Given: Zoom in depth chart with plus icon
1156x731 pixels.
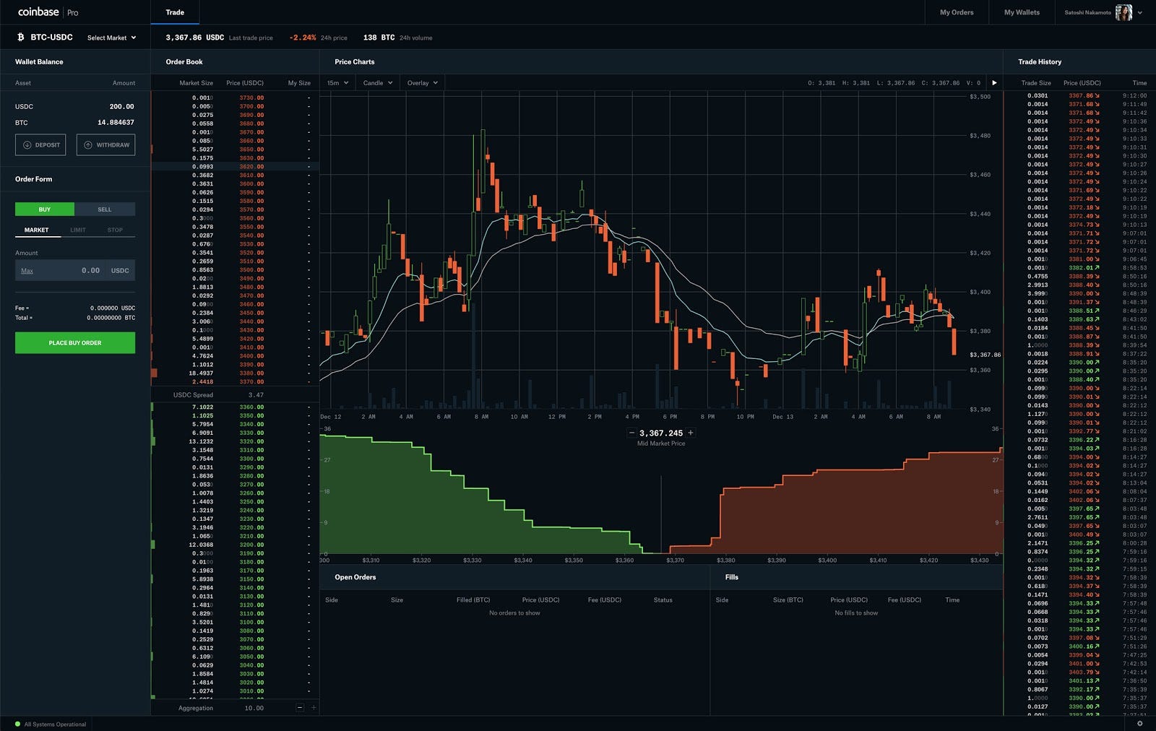Looking at the screenshot, I should 691,433.
